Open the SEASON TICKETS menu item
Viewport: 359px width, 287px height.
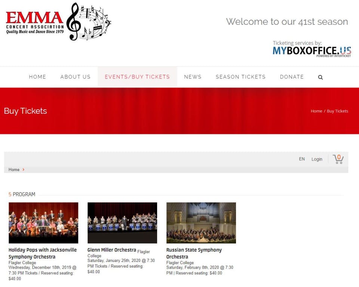tap(240, 77)
